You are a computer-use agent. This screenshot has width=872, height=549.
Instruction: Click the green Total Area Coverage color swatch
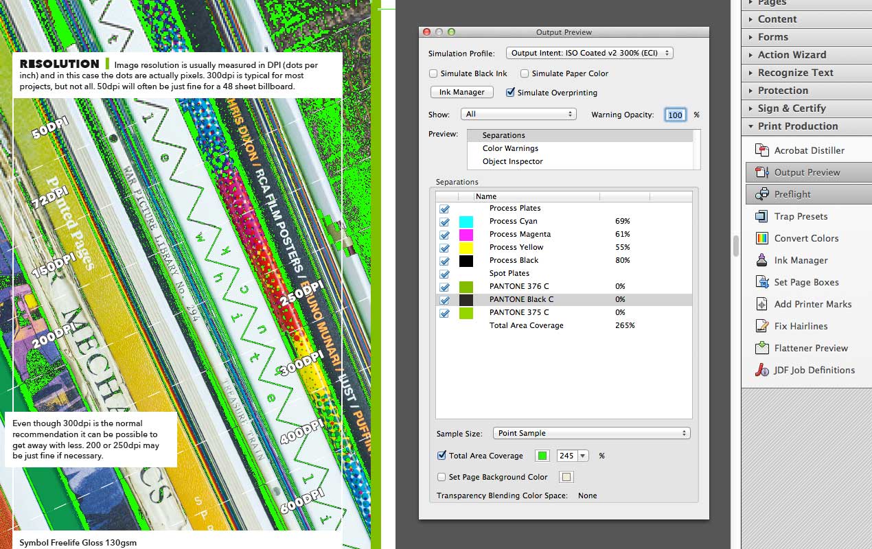[543, 456]
